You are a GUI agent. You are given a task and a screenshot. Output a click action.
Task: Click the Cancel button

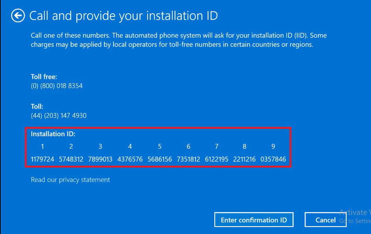click(x=325, y=220)
